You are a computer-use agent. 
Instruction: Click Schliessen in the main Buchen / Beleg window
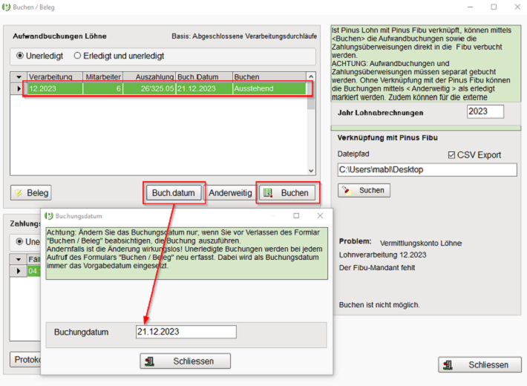pyautogui.click(x=479, y=364)
